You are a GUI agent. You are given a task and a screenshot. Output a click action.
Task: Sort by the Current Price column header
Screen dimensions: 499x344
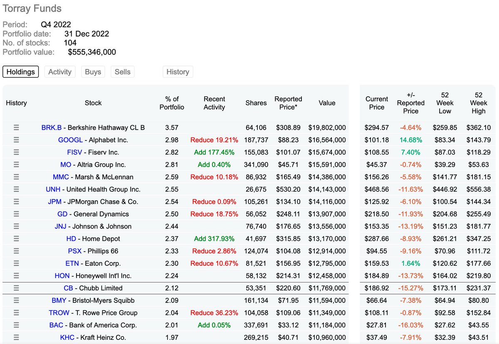(377, 103)
